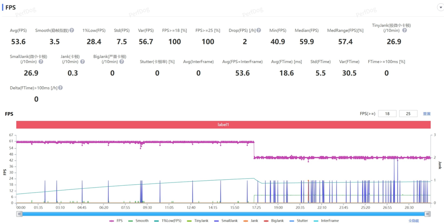Click the blue reset link beside thresholds
Image resolution: width=444 pixels, height=224 pixels.
(x=427, y=114)
